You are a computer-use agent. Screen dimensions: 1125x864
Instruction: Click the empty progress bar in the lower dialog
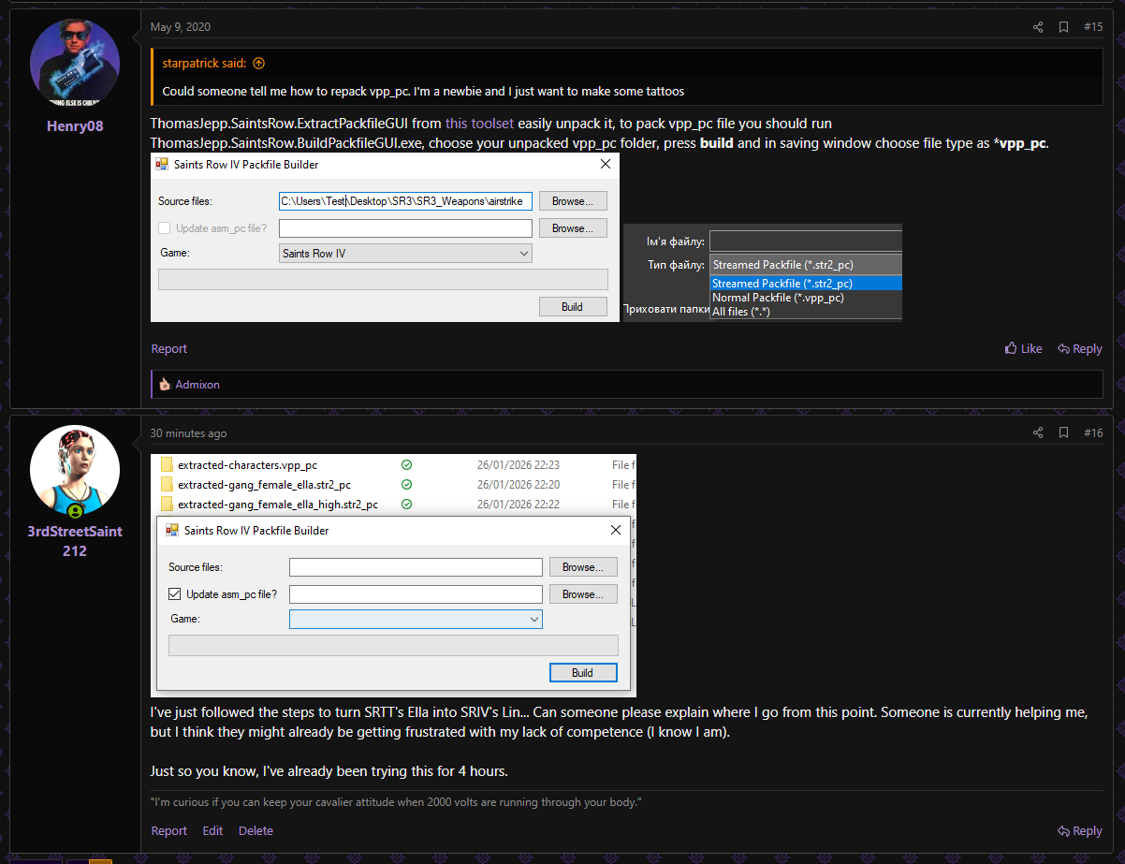coord(393,645)
